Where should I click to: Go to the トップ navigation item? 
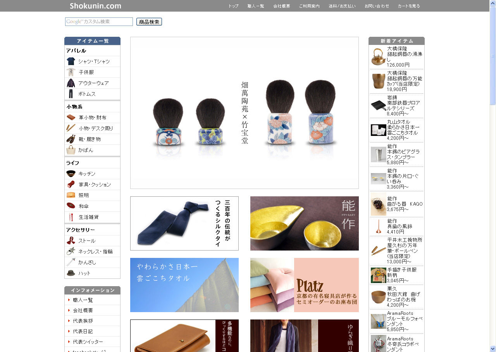click(x=233, y=6)
